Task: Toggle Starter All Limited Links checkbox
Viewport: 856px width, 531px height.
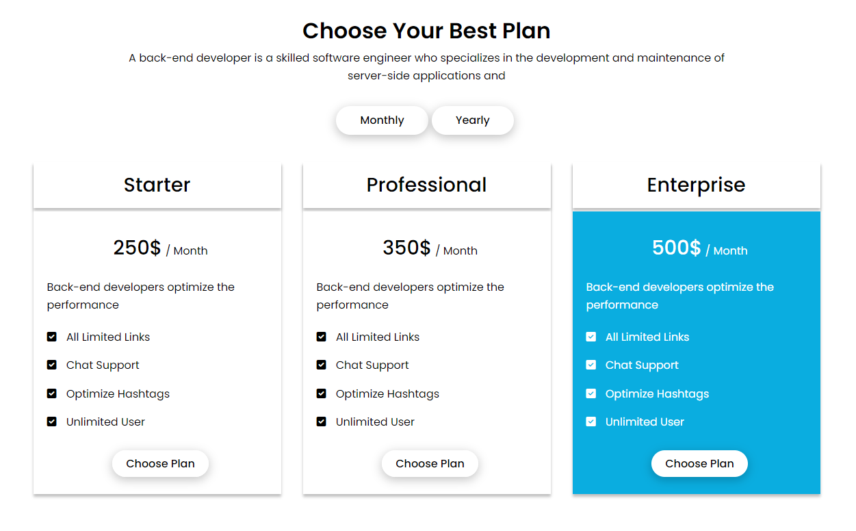Action: (52, 337)
